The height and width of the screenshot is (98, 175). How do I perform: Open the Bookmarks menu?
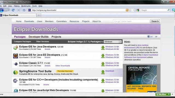tap(26, 6)
